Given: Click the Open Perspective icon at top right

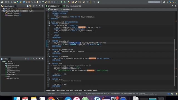Looking at the screenshot, I should [164, 2].
